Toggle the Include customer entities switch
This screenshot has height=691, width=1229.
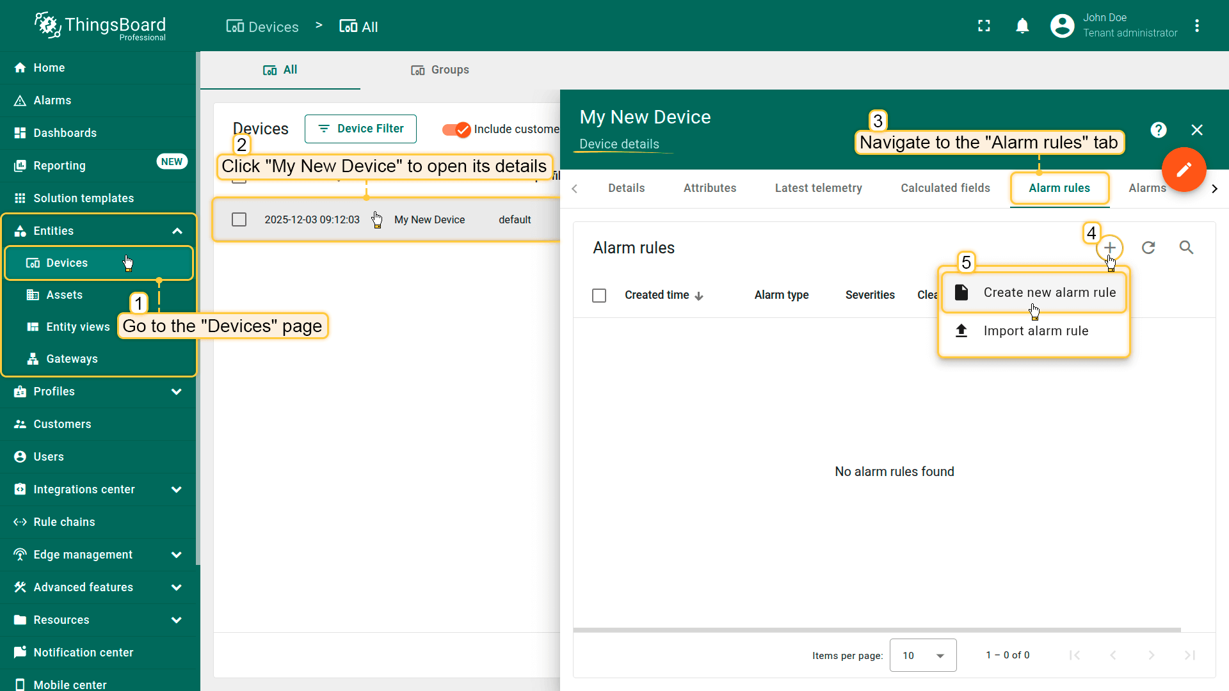[456, 129]
